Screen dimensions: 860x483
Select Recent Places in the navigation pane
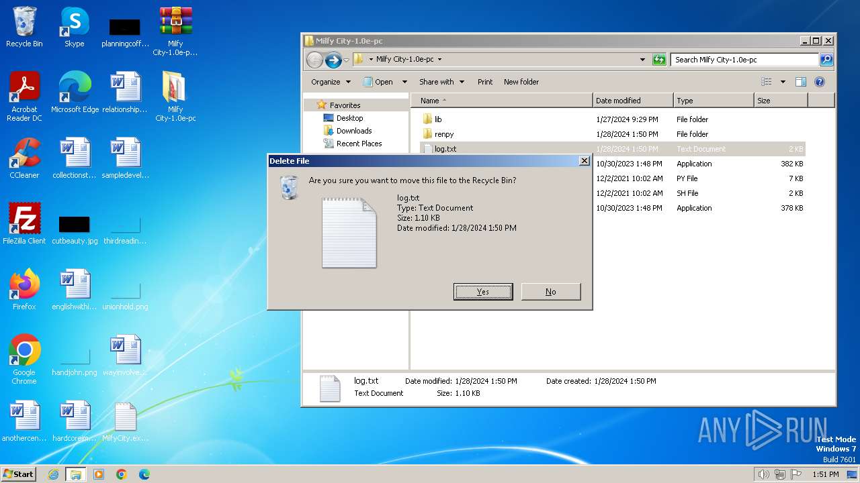pos(359,144)
